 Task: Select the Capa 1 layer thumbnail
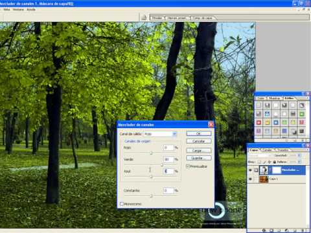tap(264, 179)
